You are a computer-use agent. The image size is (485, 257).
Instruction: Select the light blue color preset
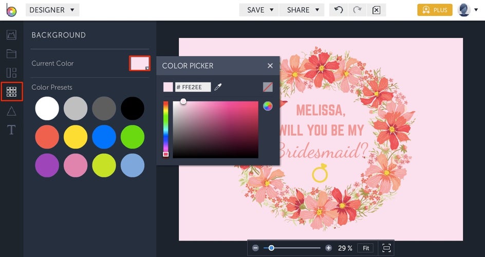pyautogui.click(x=133, y=165)
